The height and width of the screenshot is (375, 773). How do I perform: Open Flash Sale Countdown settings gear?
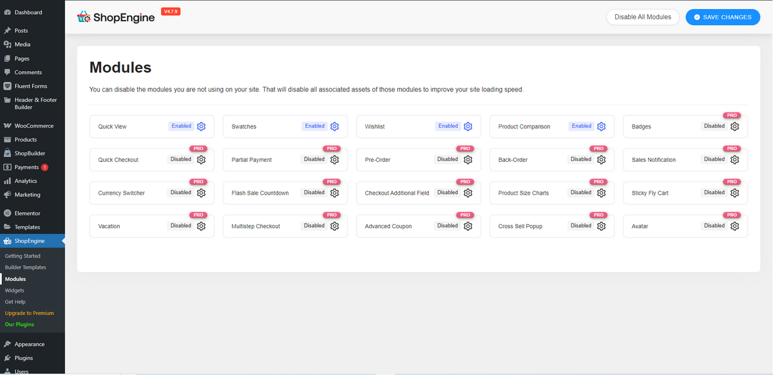click(334, 193)
